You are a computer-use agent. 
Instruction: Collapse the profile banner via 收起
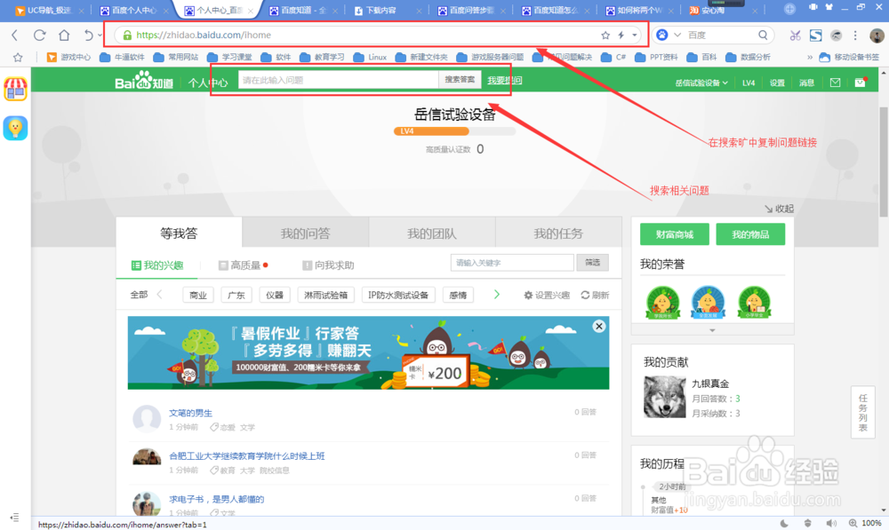tap(779, 209)
